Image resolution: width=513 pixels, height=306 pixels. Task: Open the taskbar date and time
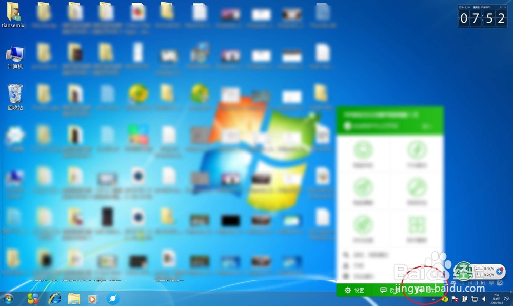(497, 299)
